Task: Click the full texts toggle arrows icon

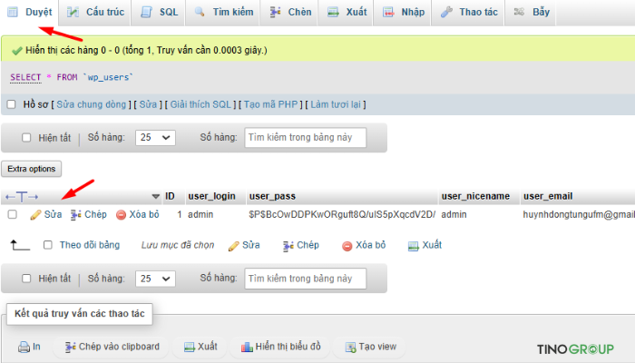Action: click(22, 197)
